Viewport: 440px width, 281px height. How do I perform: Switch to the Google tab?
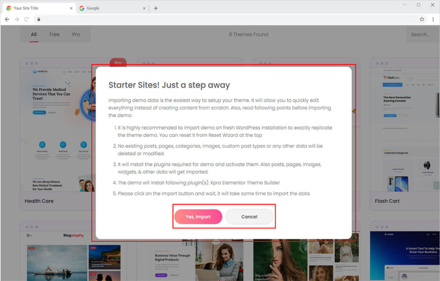107,8
